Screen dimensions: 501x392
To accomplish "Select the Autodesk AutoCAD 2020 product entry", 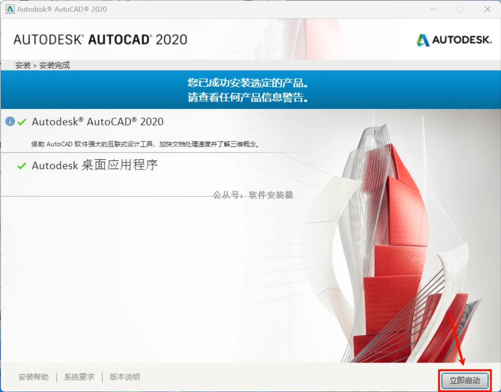I will [x=97, y=122].
